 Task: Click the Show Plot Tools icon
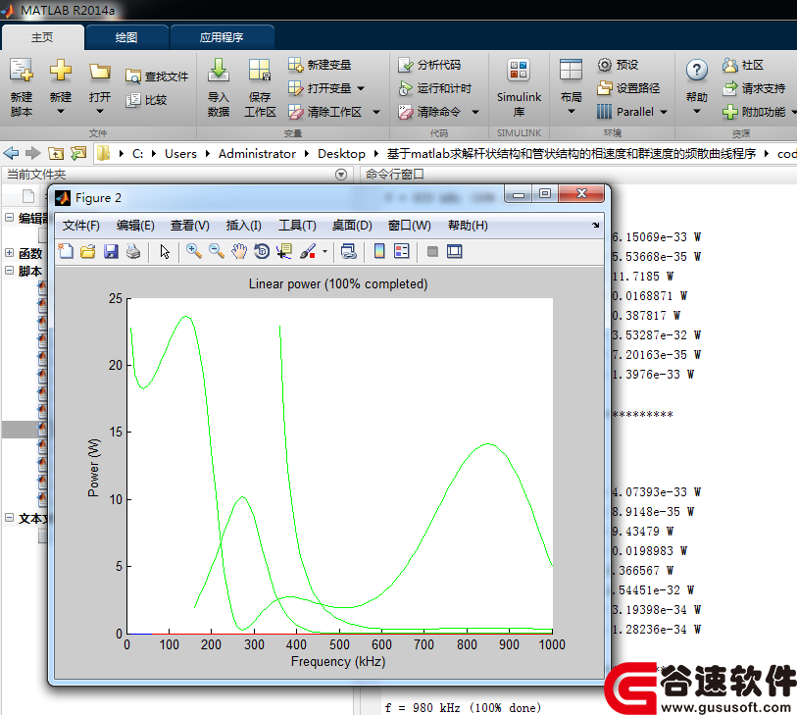pyautogui.click(x=455, y=251)
